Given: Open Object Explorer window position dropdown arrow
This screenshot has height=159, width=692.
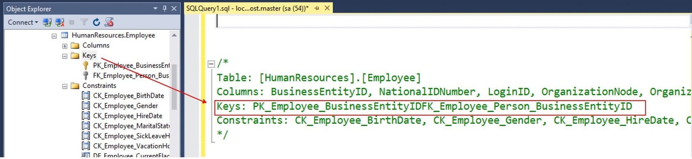Looking at the screenshot, I should (155, 8).
